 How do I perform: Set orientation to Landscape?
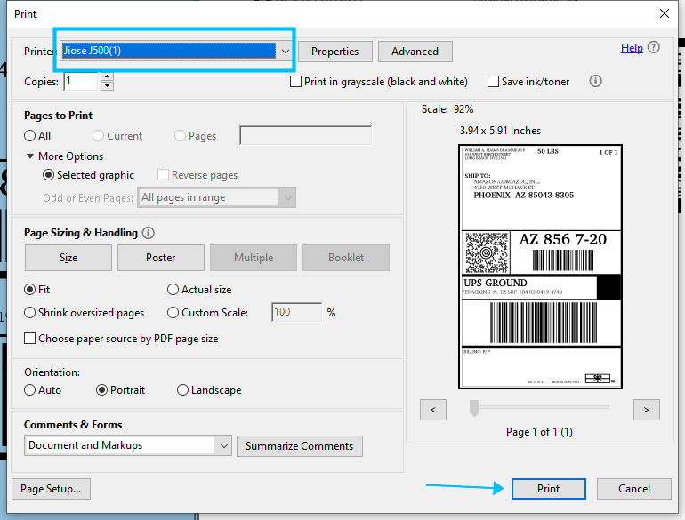pyautogui.click(x=182, y=390)
